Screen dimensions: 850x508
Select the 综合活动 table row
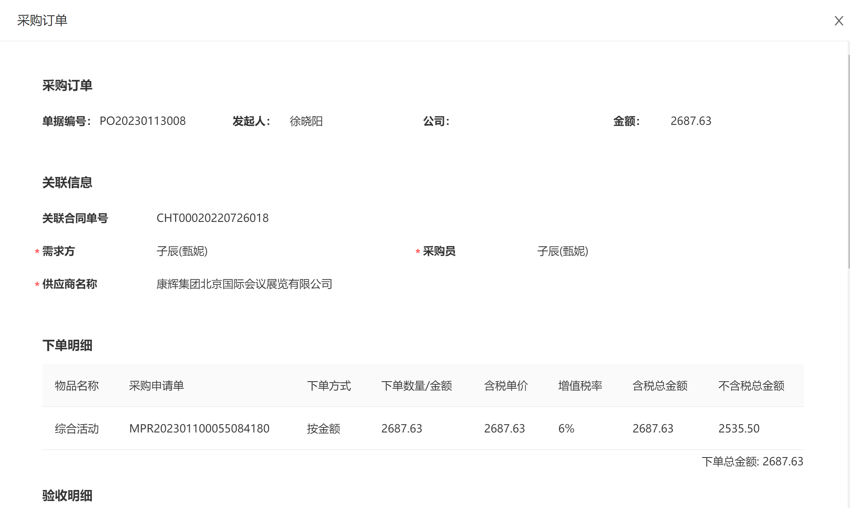click(x=77, y=429)
